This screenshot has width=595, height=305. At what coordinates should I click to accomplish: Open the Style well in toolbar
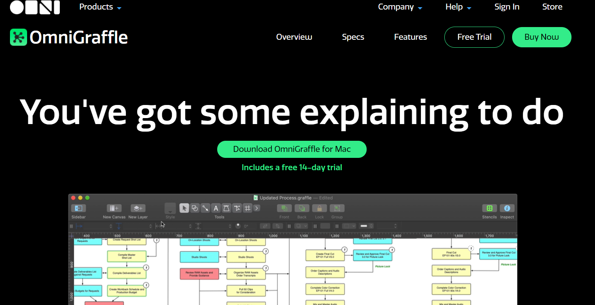pos(170,208)
